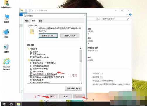Image resolution: width=147 pixels, height=106 pixels.
Task: Toggle the 显示库 checkbox
Action: [31, 51]
